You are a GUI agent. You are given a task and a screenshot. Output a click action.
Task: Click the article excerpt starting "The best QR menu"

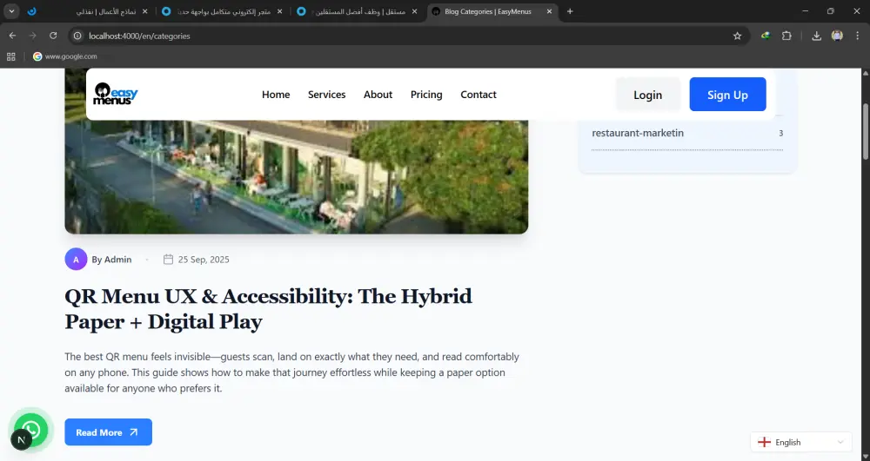tap(291, 372)
